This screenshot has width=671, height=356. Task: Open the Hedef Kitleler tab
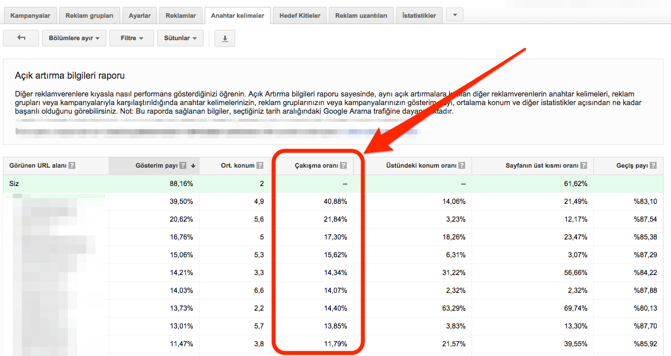click(301, 15)
